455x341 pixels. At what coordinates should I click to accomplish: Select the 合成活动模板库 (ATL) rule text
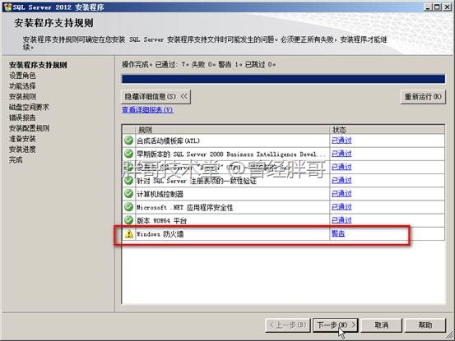168,141
